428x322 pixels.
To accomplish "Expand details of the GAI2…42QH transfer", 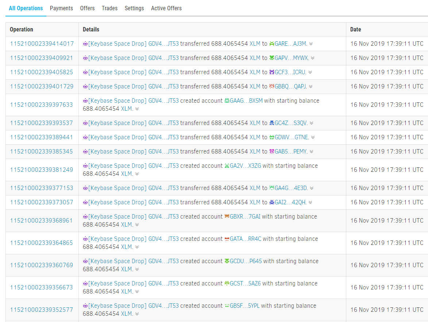I will pyautogui.click(x=311, y=202).
